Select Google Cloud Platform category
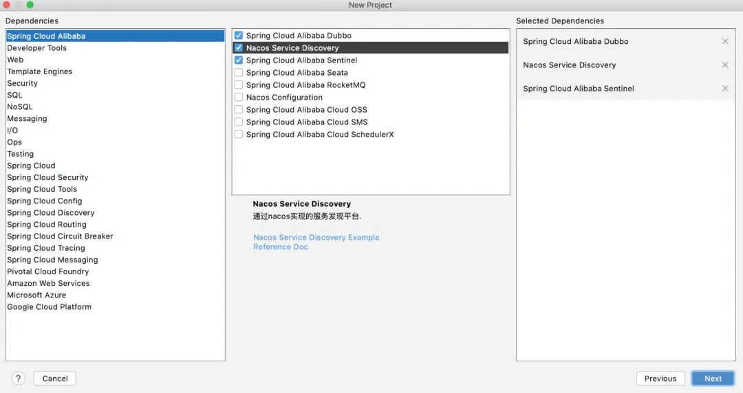 pyautogui.click(x=115, y=307)
